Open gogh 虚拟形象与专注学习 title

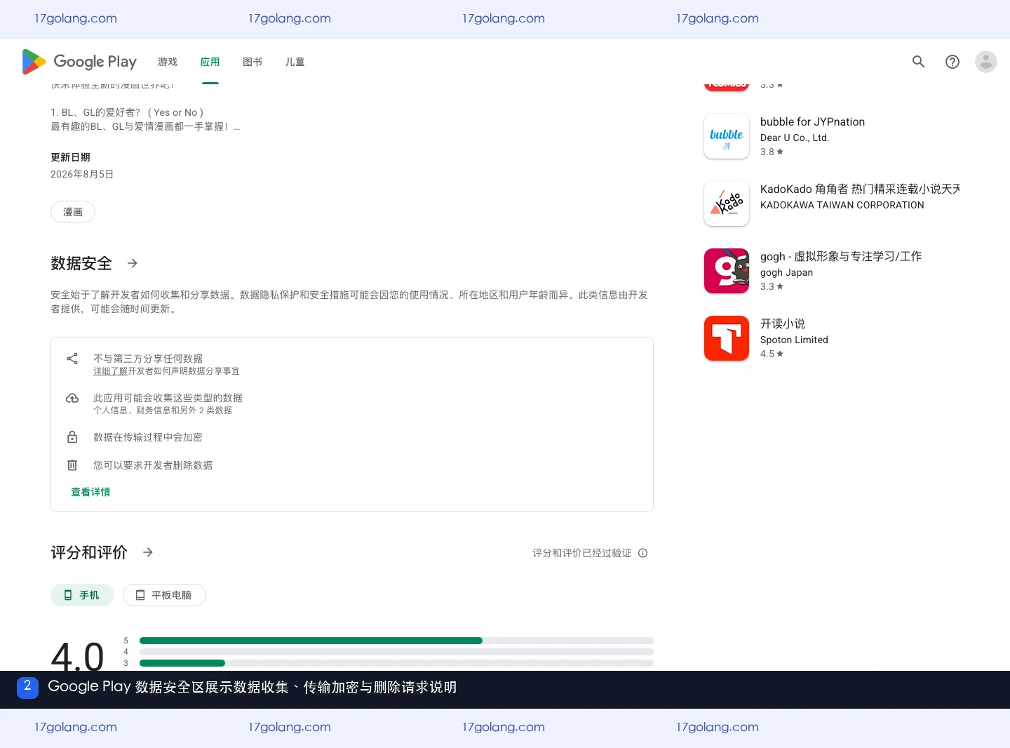coord(841,256)
